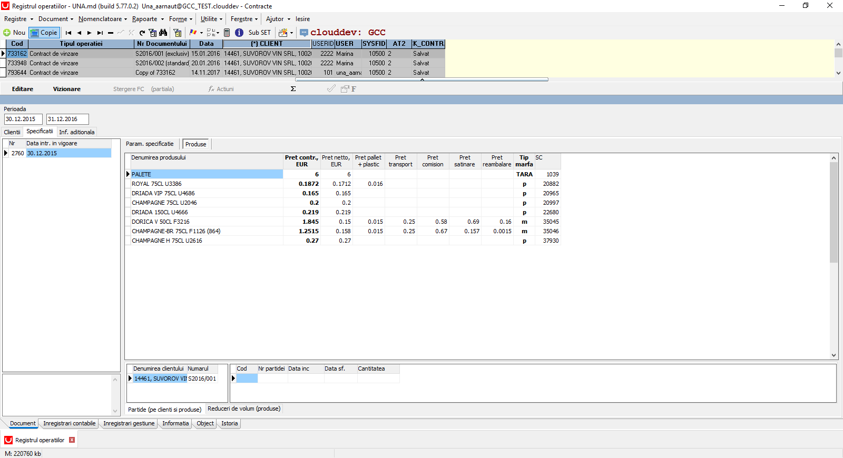Click the period start date field 30.12.2015
The width and height of the screenshot is (843, 458).
23,120
